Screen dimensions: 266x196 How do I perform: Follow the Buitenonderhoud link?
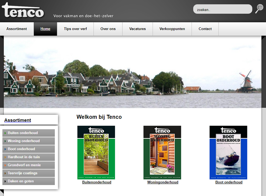[97, 182]
